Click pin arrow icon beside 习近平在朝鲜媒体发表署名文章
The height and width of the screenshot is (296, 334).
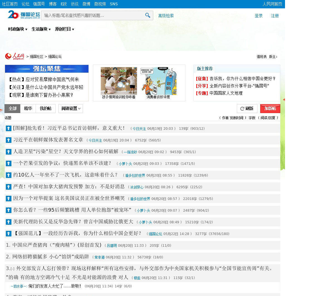coord(9,140)
